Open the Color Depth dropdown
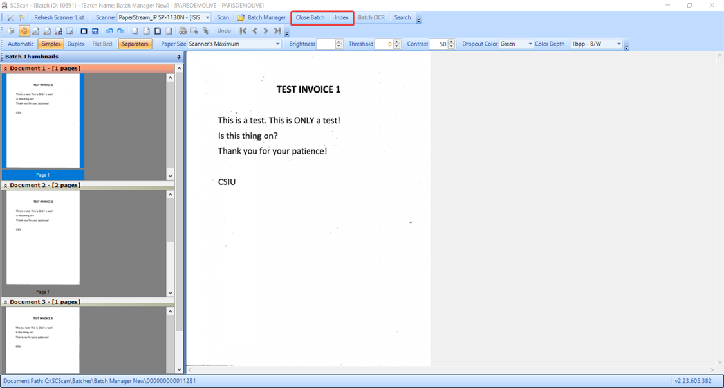The height and width of the screenshot is (388, 724). pos(619,44)
